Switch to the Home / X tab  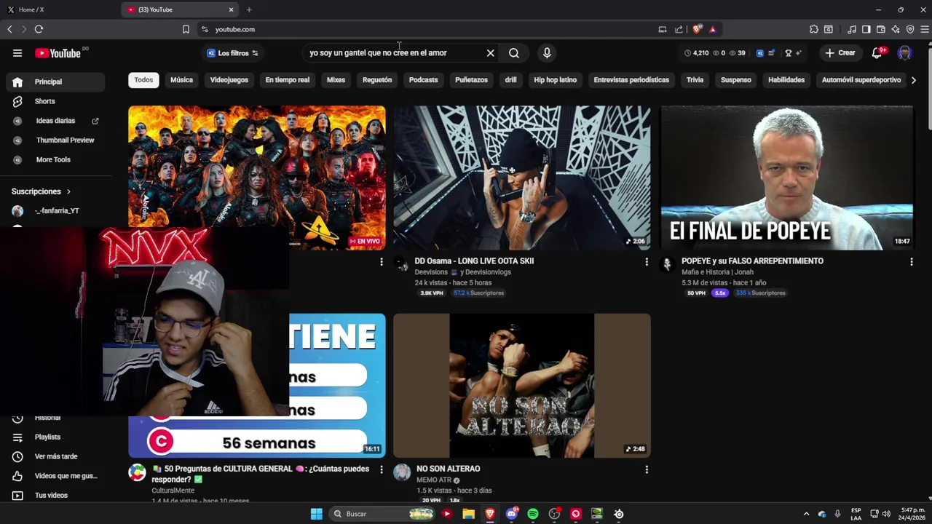[x=60, y=9]
